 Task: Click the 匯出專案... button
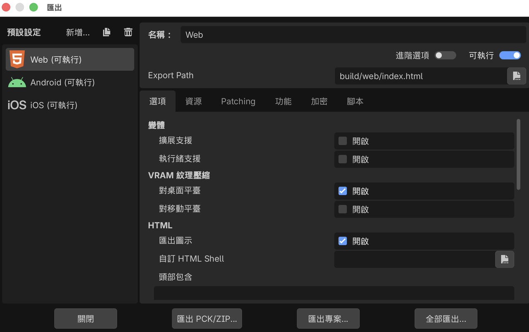328,319
